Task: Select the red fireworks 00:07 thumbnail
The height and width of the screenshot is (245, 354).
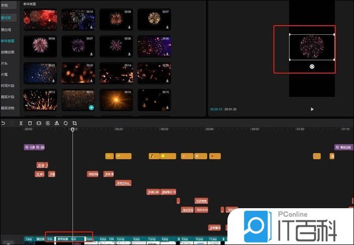Action: (40, 19)
